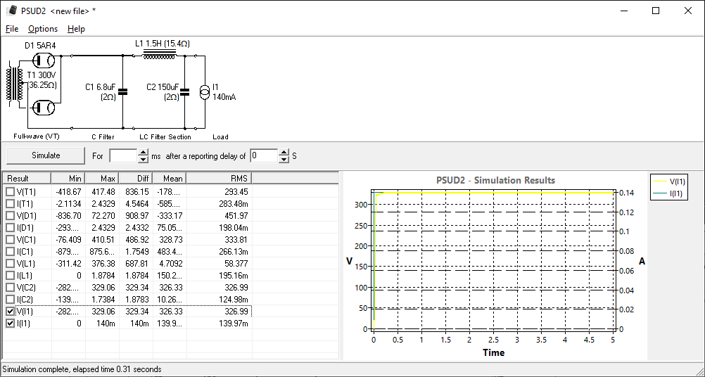Click the Simulate button
Viewport: 705px width, 377px height.
click(x=46, y=155)
